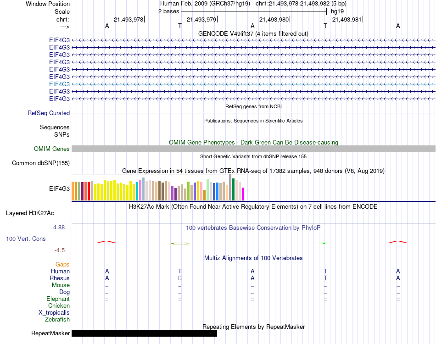This screenshot has height=344, width=436.
Task: Click the cyan GTEx expression bar
Action: tap(137, 191)
